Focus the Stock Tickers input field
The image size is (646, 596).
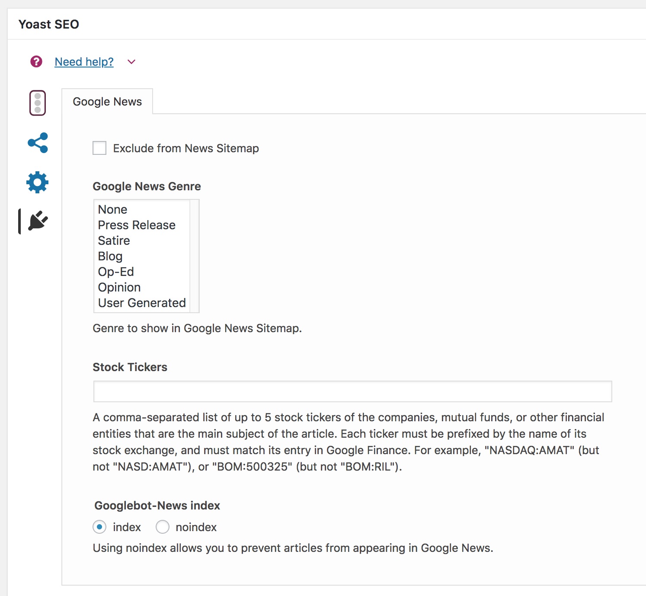352,391
